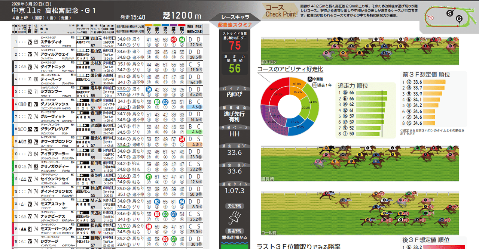The width and height of the screenshot is (479, 249).
Task: Click horse name ダイアトニック
Action: click(53, 66)
